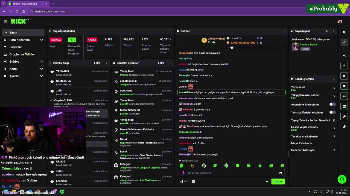Expand the Stüdyo sidebar section

point(42,62)
